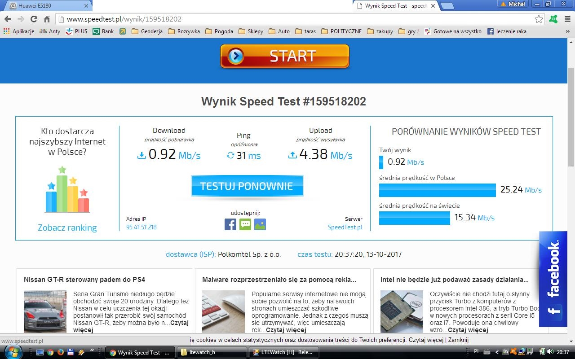This screenshot has width=575, height=359.
Task: Open the PLUS bookmark
Action: tap(76, 31)
